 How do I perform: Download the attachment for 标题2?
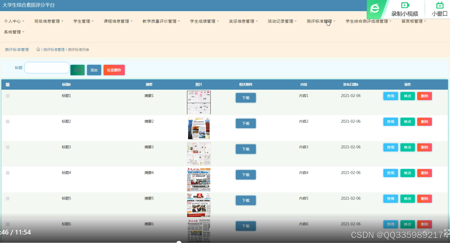(x=246, y=123)
